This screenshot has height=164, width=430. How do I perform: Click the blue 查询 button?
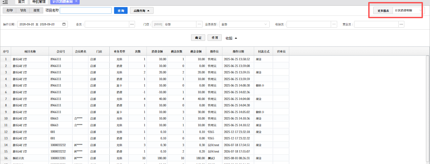click(x=121, y=11)
